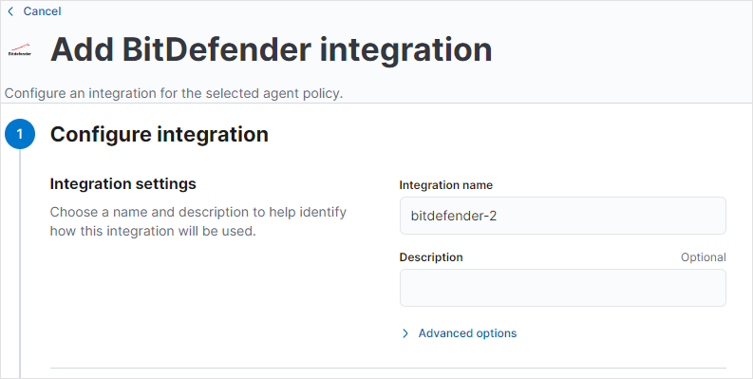Screen dimensions: 753x379
Task: Click the 'Description' field label
Action: [x=431, y=257]
